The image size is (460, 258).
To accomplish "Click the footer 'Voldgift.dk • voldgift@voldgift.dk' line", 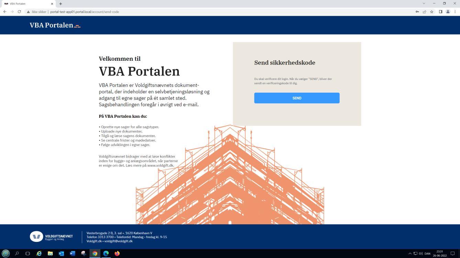I will 109,241.
